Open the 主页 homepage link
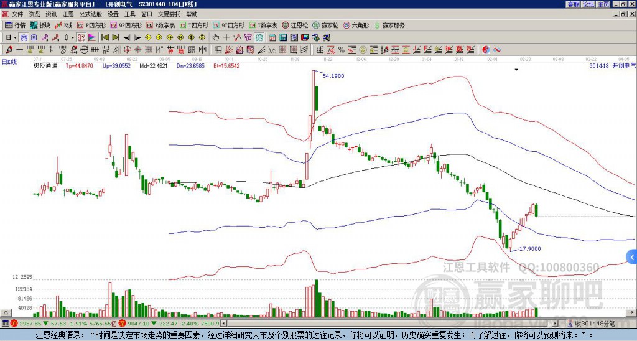Image resolution: width=637 pixels, height=341 pixels. 603,4
